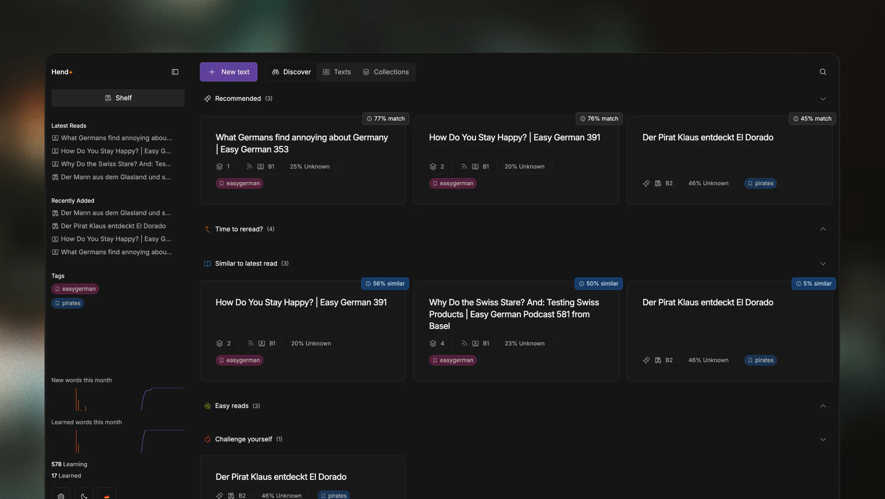Open settings with the gear icon
This screenshot has width=885, height=499.
click(61, 496)
